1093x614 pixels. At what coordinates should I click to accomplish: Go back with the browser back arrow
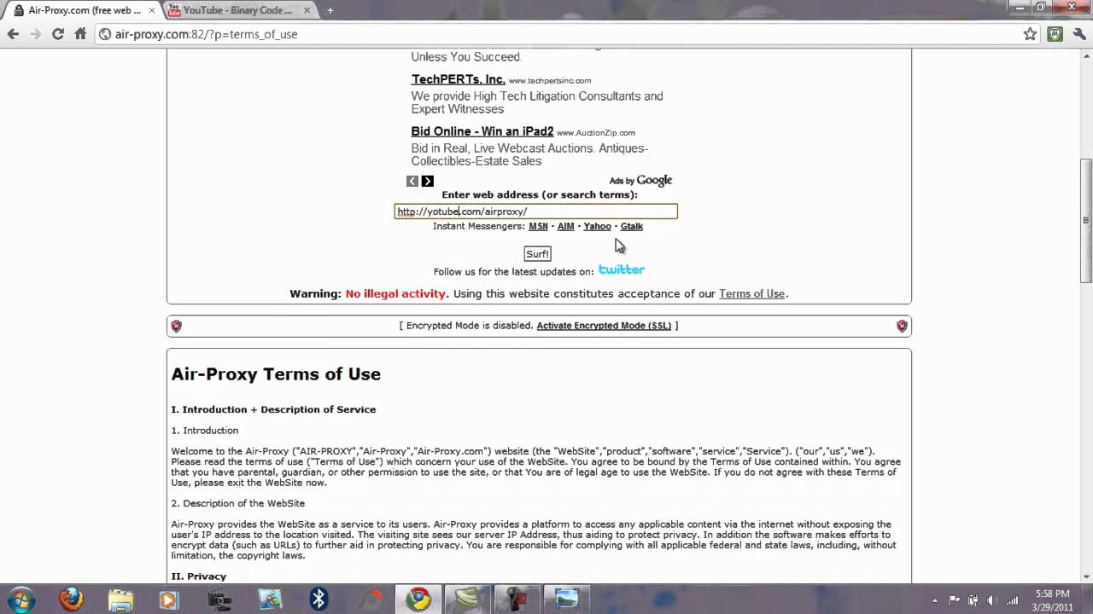(13, 34)
